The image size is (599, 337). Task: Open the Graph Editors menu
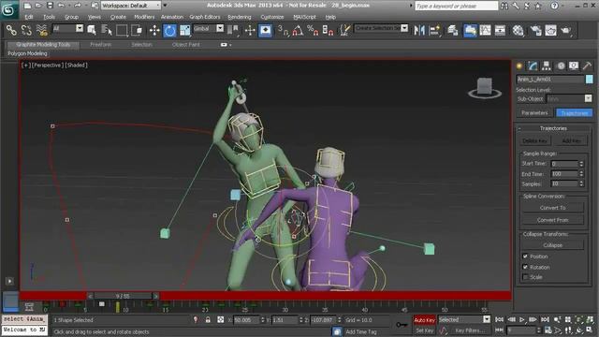[205, 17]
